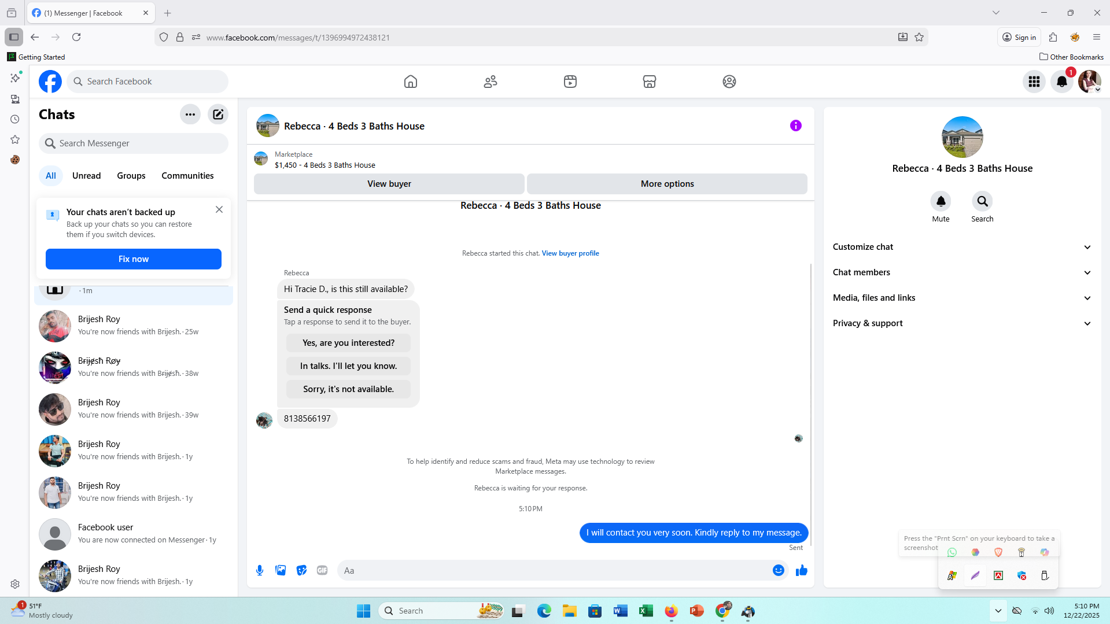Open Microsoft Word from taskbar
The width and height of the screenshot is (1110, 624).
(621, 611)
